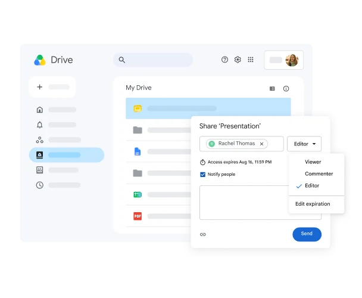The image size is (362, 298).
Task: Click the Rachel Thomas recipient chip
Action: coord(237,144)
